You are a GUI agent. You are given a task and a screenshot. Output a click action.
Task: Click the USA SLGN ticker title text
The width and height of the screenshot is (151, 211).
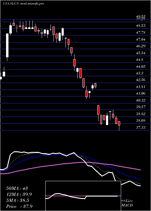coord(11,4)
